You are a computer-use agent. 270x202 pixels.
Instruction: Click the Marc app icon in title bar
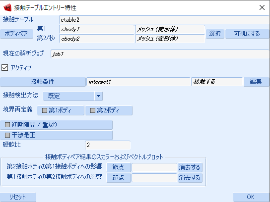[x=7, y=8]
